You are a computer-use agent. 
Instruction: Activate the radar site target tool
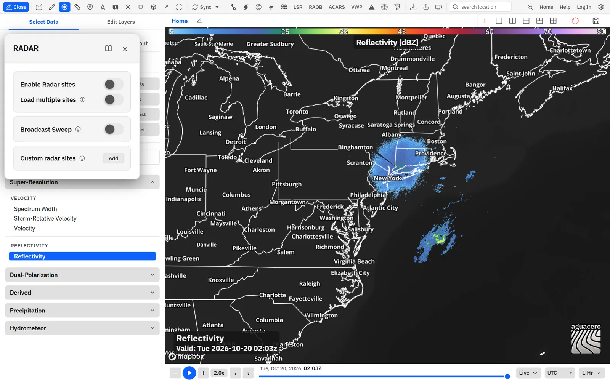click(64, 7)
